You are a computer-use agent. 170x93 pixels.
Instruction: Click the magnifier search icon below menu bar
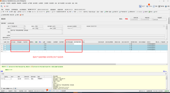(2, 6)
